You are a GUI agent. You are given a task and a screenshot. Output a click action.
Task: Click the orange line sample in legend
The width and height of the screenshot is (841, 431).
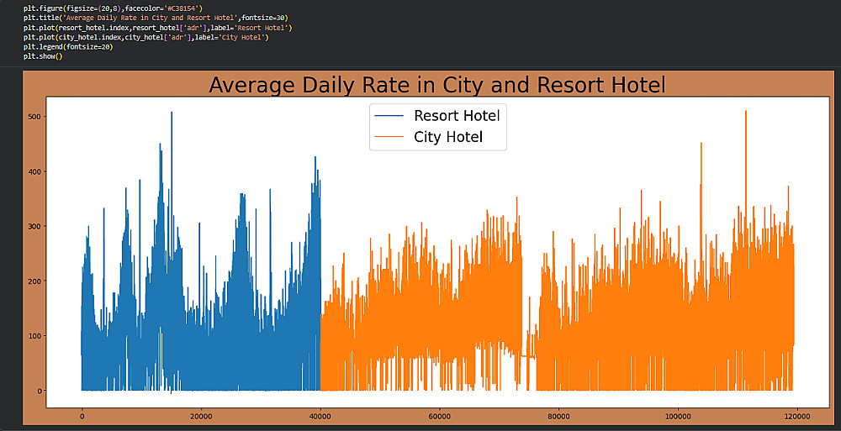[x=389, y=137]
